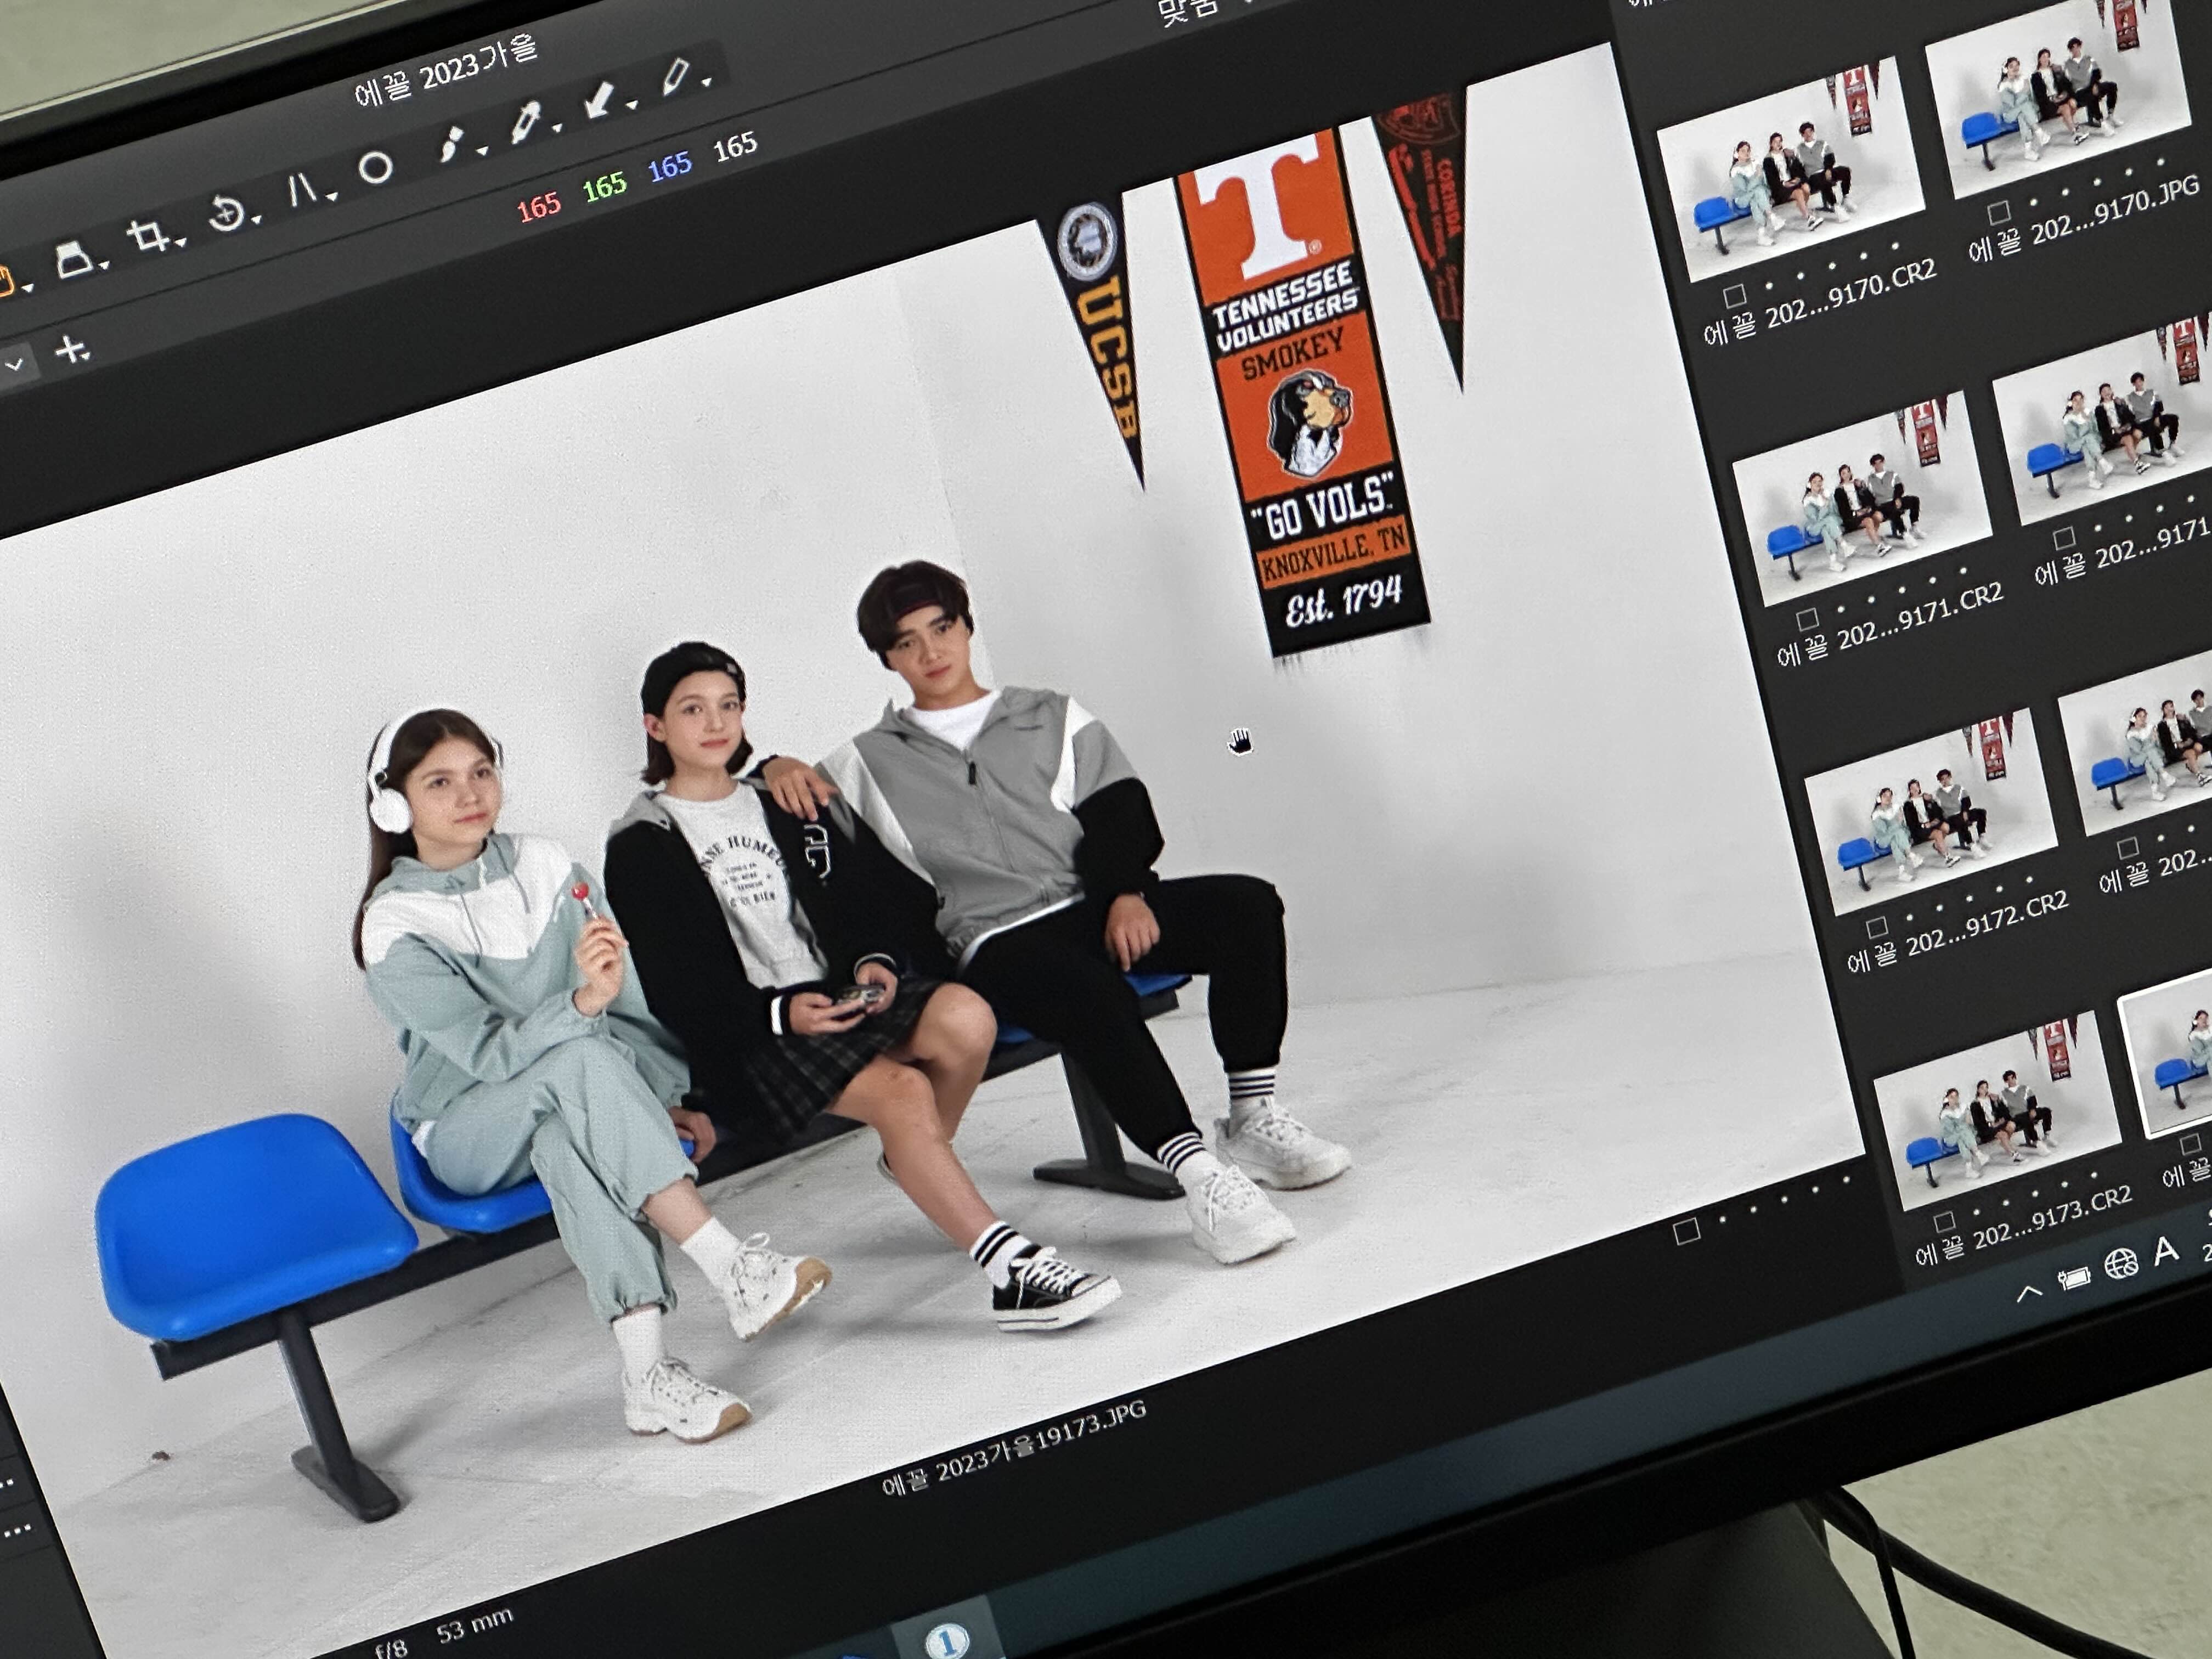Check the color tag box under the main viewer image
The image size is (2212, 1659).
coord(1687,1231)
